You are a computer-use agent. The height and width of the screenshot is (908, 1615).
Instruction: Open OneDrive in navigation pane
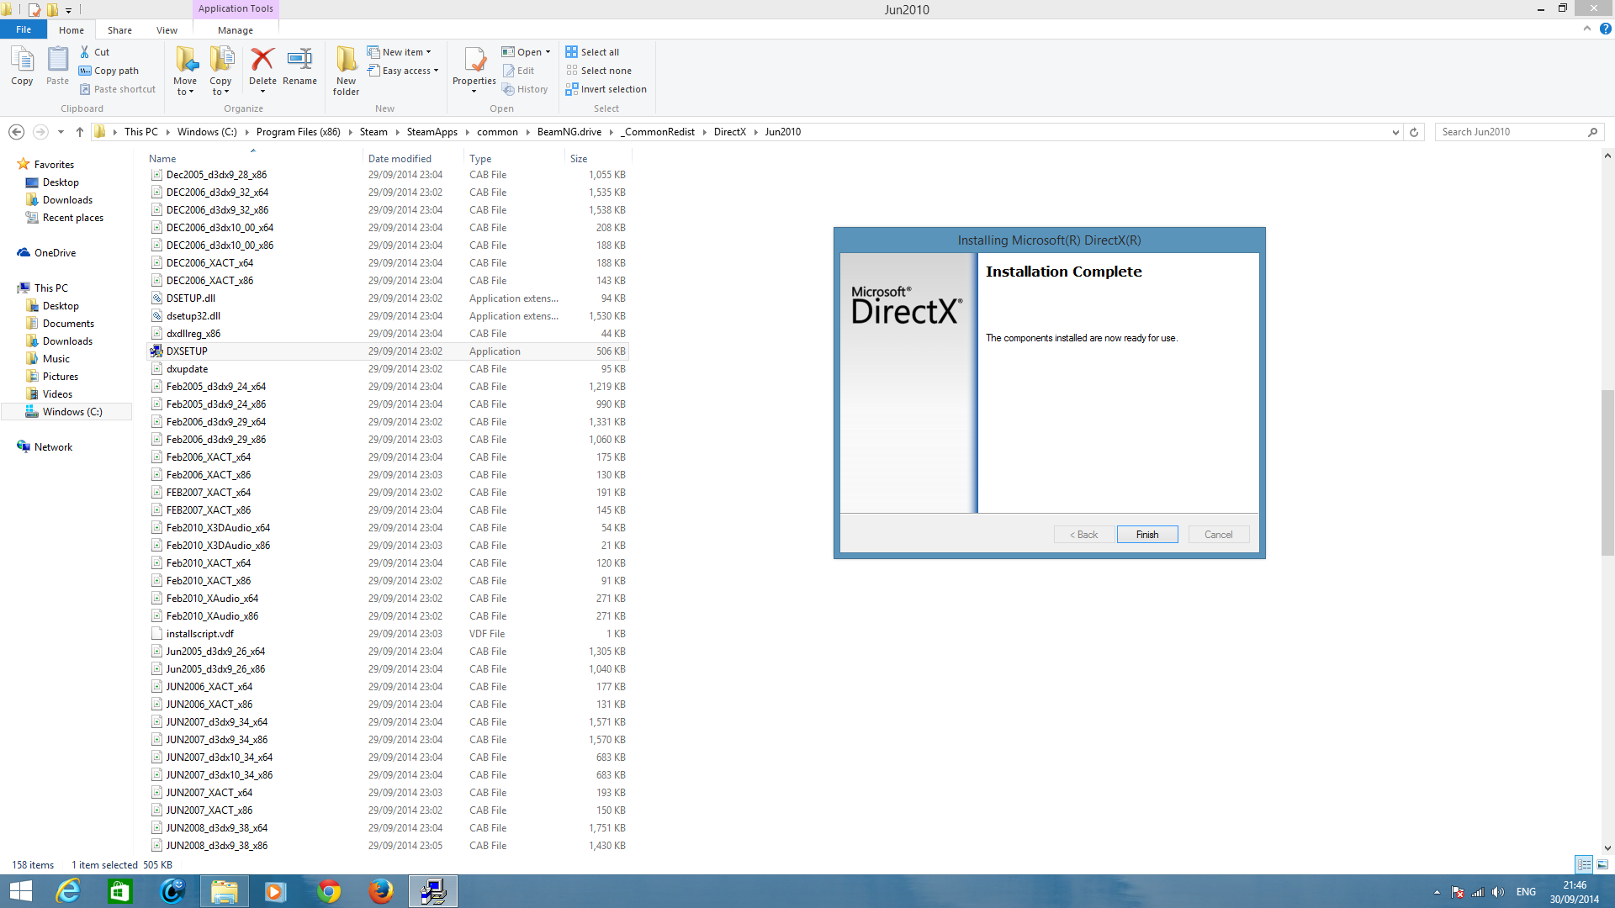tap(55, 253)
